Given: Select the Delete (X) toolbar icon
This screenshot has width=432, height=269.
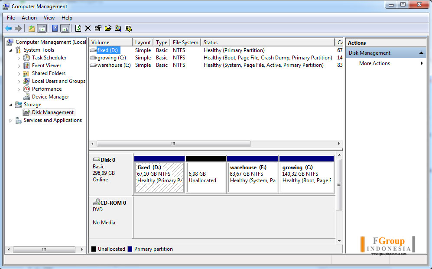Looking at the screenshot, I should tap(87, 28).
